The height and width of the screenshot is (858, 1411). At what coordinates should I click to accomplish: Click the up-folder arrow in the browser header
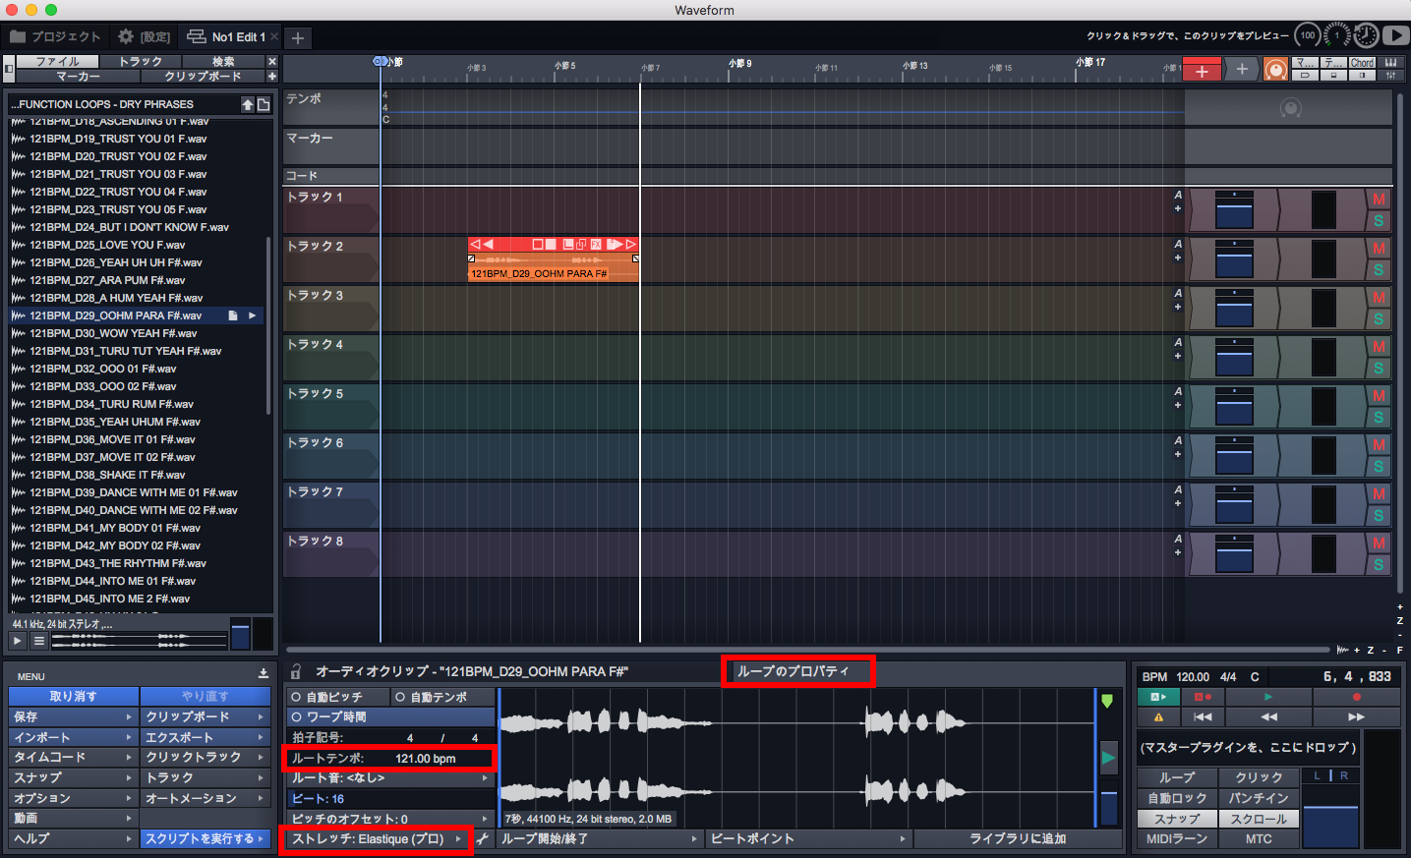coord(248,104)
